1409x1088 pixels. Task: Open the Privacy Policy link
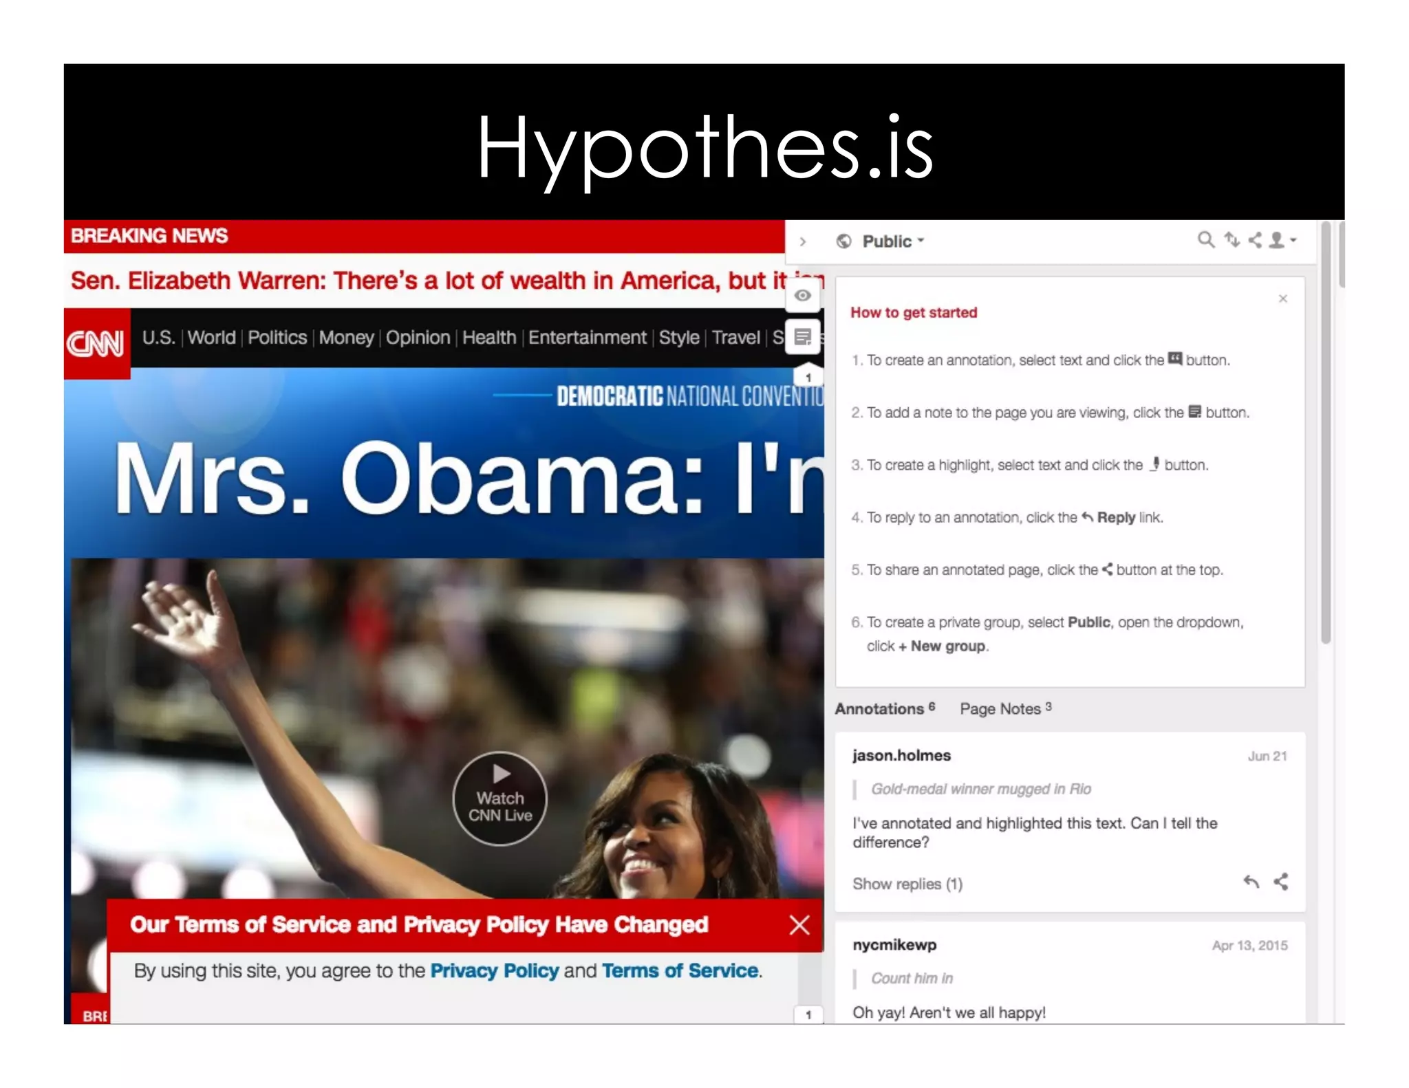(x=494, y=970)
